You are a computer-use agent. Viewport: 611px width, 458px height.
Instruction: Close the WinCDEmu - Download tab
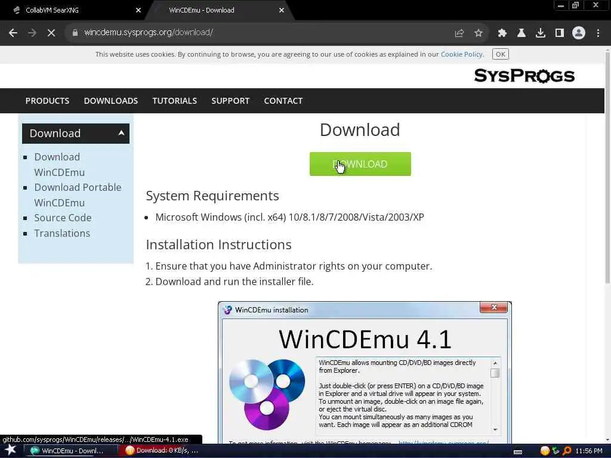click(282, 11)
